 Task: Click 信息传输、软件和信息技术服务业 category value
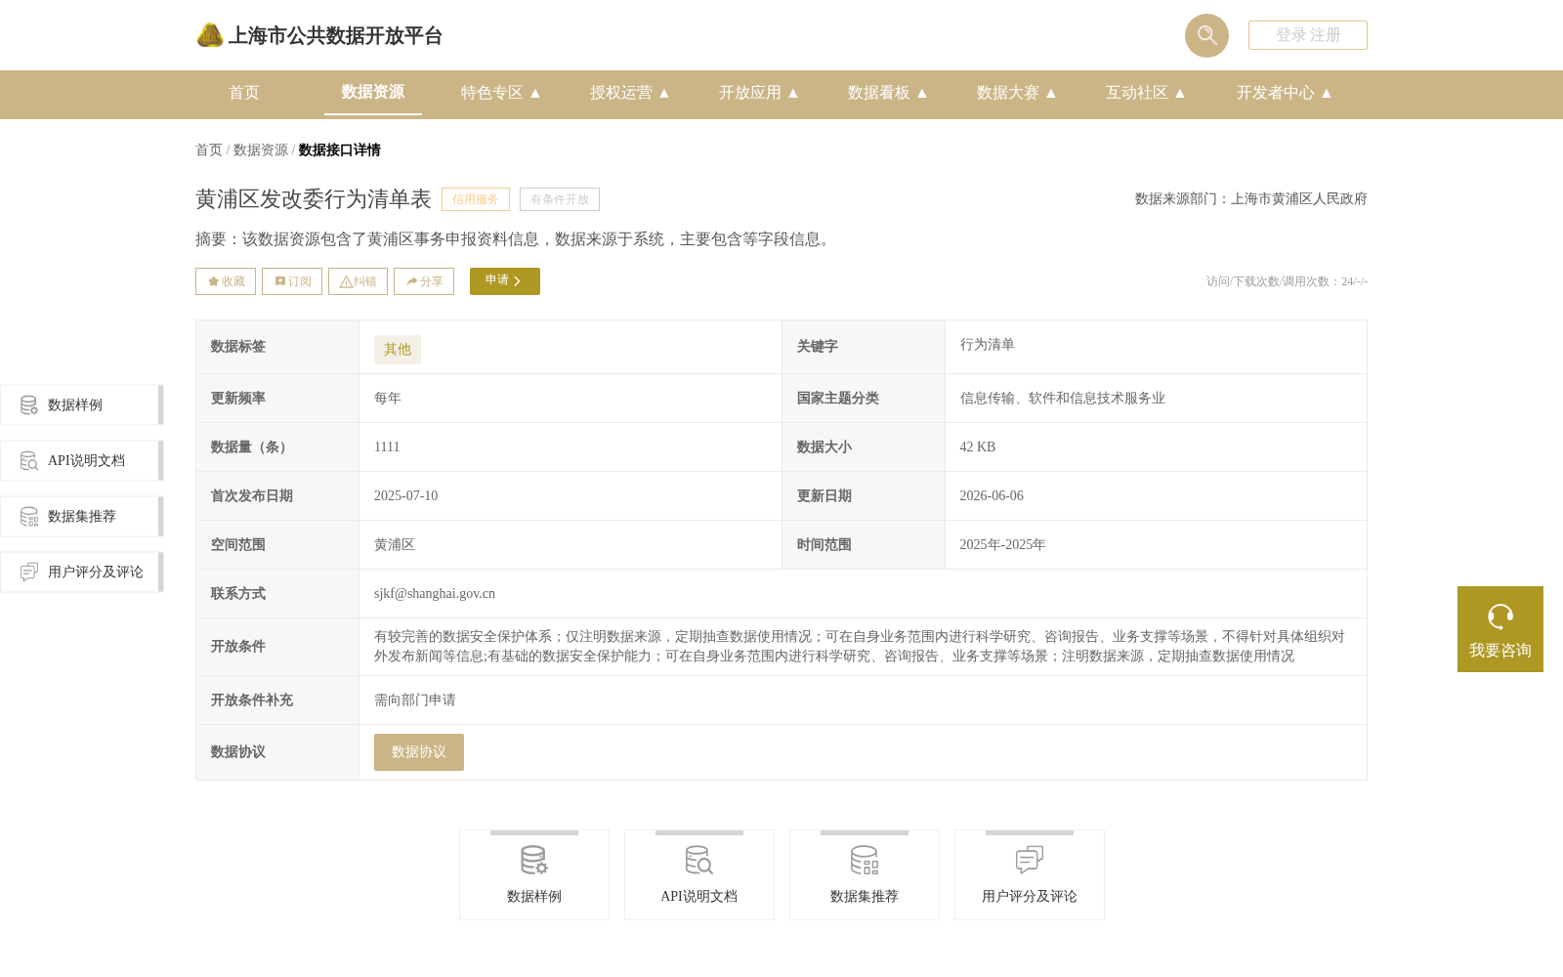coord(1063,399)
